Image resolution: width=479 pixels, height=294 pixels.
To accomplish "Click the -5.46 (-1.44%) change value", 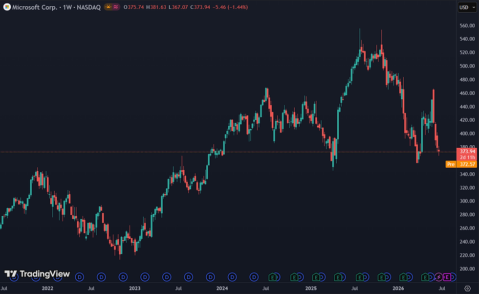I will click(230, 7).
